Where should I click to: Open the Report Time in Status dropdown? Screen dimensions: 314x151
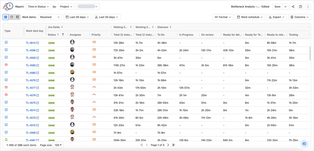pos(38,7)
